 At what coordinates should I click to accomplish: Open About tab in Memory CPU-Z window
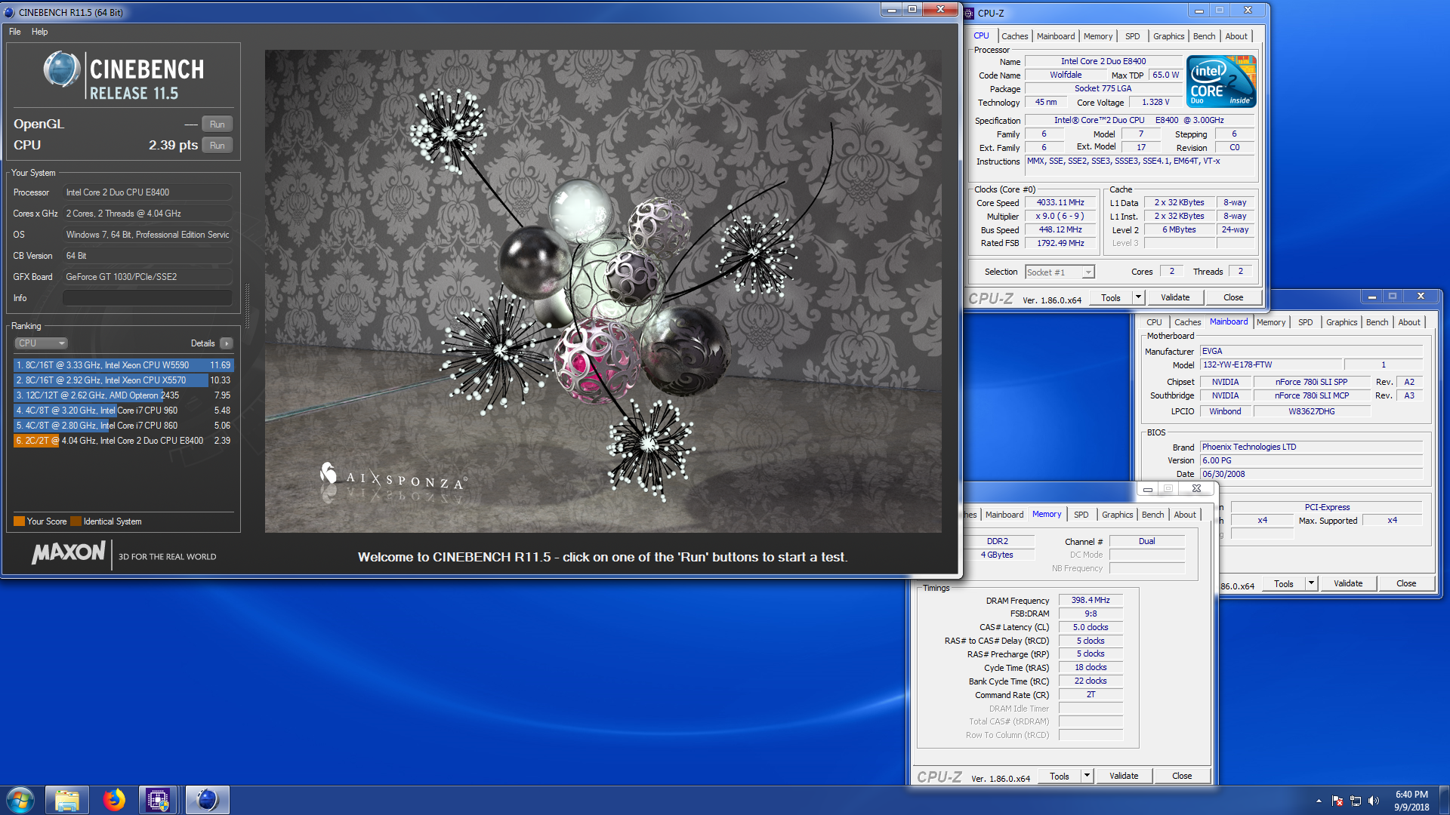pyautogui.click(x=1185, y=515)
